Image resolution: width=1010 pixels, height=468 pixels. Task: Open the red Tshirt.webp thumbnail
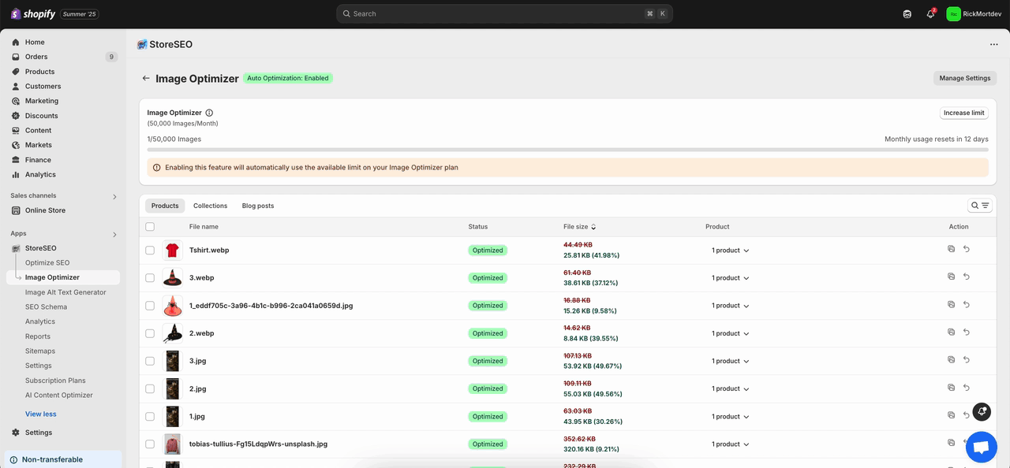point(172,251)
